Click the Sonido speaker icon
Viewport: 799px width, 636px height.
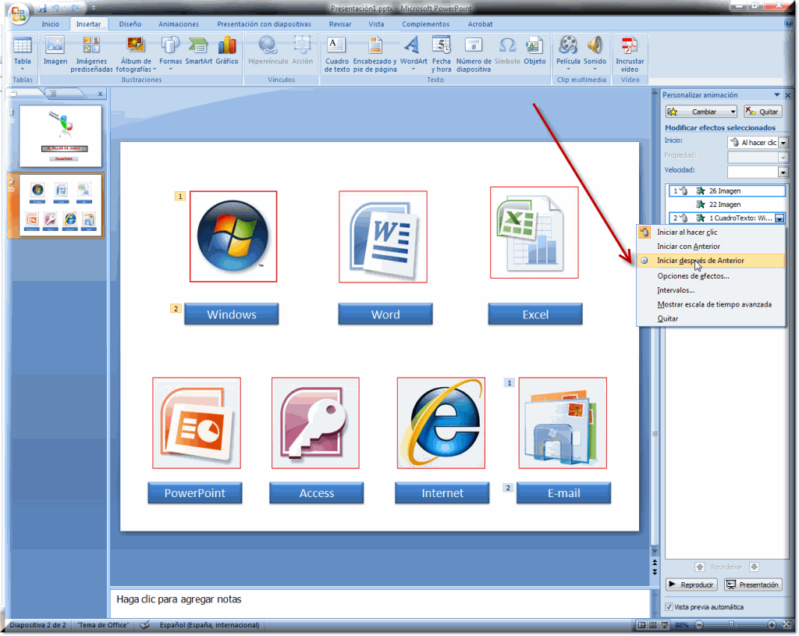pos(595,48)
